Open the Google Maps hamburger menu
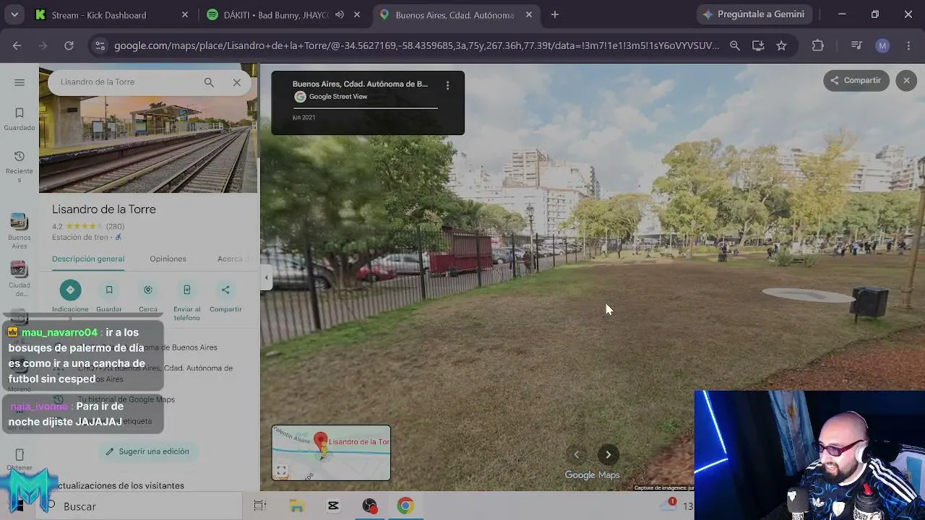Viewport: 925px width, 520px height. tap(20, 82)
